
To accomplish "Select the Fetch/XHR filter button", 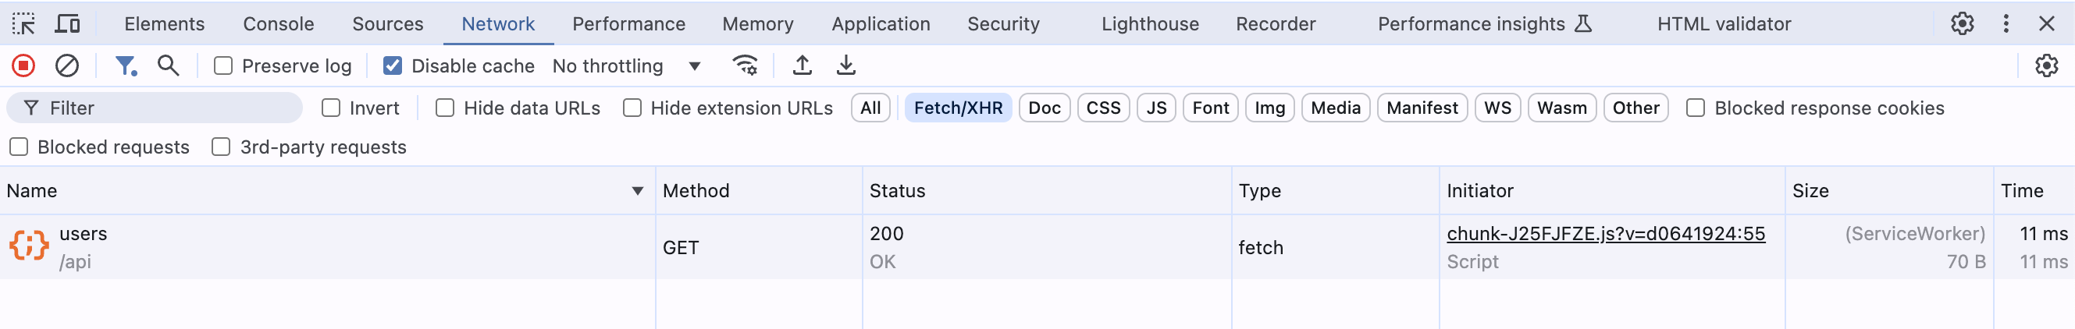I will [x=958, y=108].
